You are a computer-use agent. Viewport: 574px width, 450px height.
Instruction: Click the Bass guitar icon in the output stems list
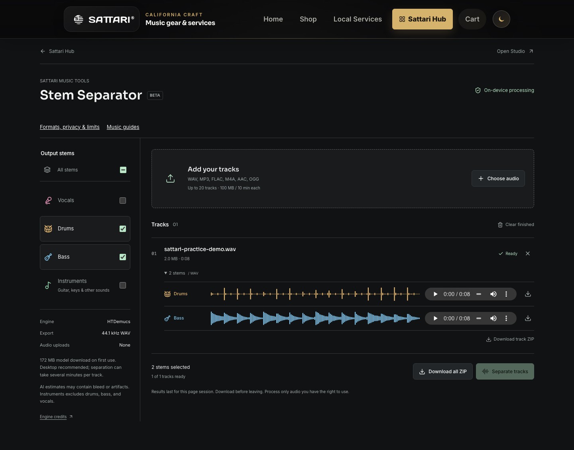(x=48, y=257)
